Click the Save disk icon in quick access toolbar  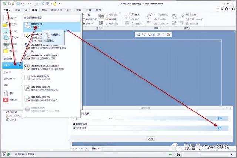tap(18, 3)
